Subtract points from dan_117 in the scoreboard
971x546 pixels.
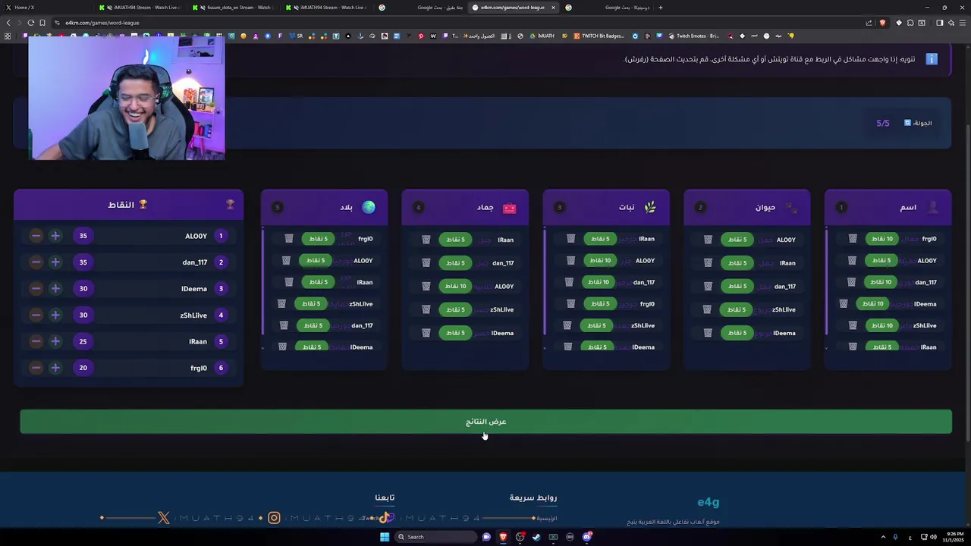(36, 262)
